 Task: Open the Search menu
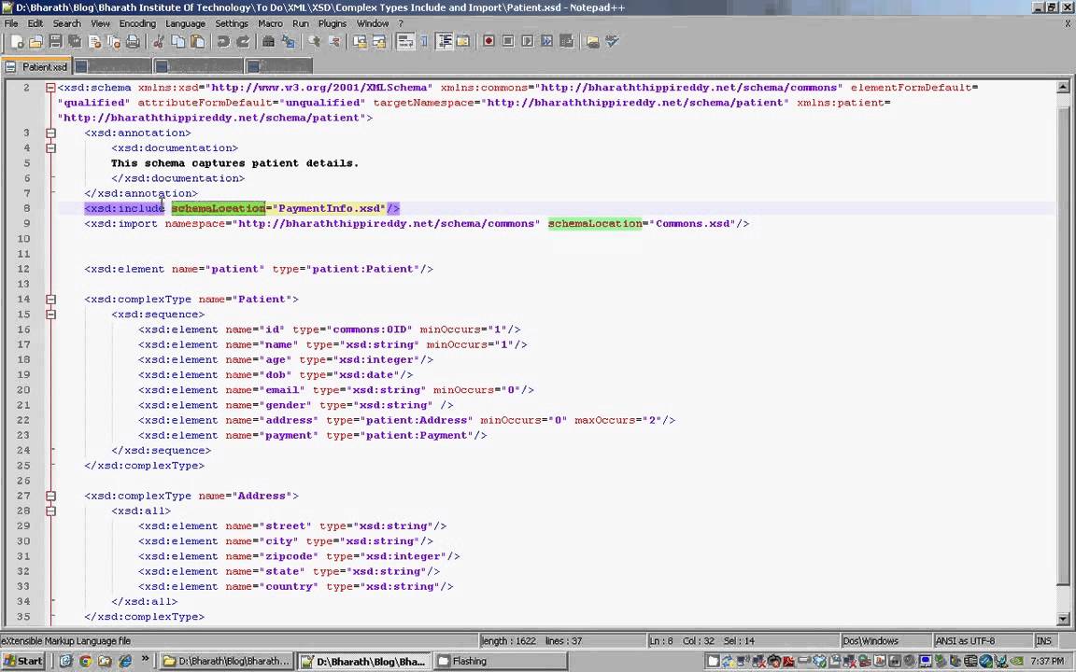point(66,23)
